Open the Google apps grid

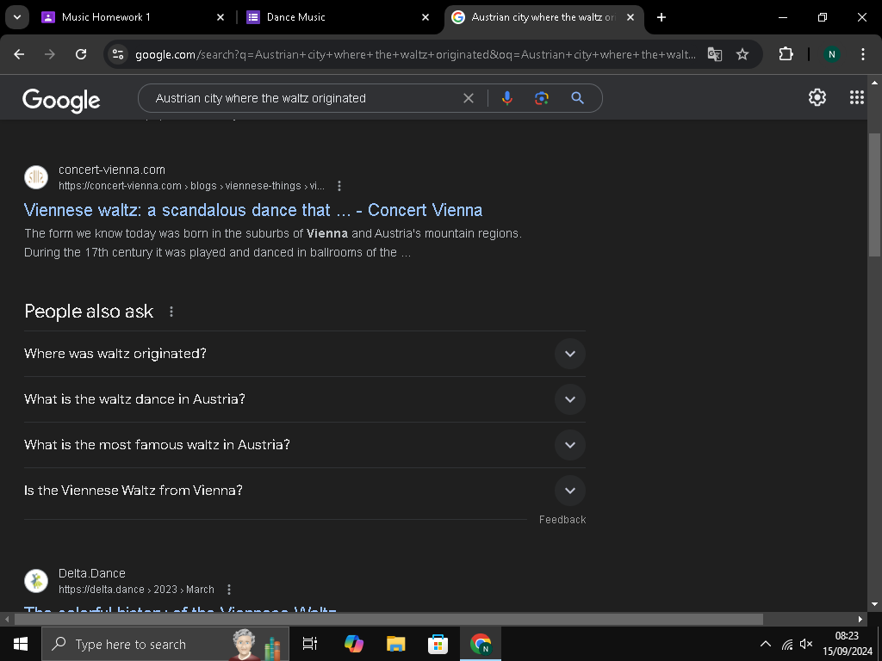(x=857, y=97)
